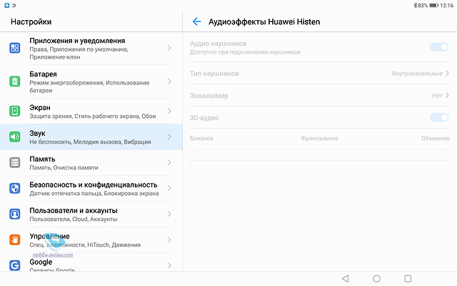Tap the Sound speaker icon
The width and height of the screenshot is (457, 286).
coord(15,137)
